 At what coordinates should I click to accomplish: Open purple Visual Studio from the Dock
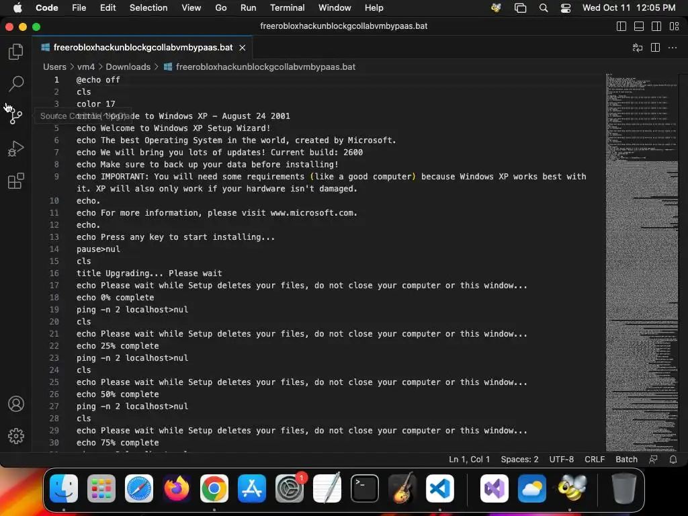tap(494, 488)
